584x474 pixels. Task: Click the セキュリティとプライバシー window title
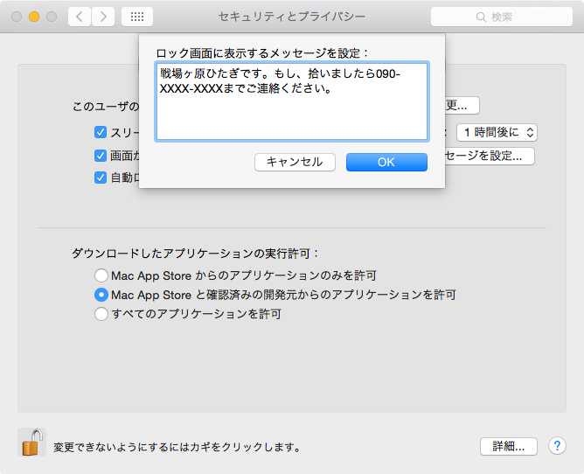(292, 17)
